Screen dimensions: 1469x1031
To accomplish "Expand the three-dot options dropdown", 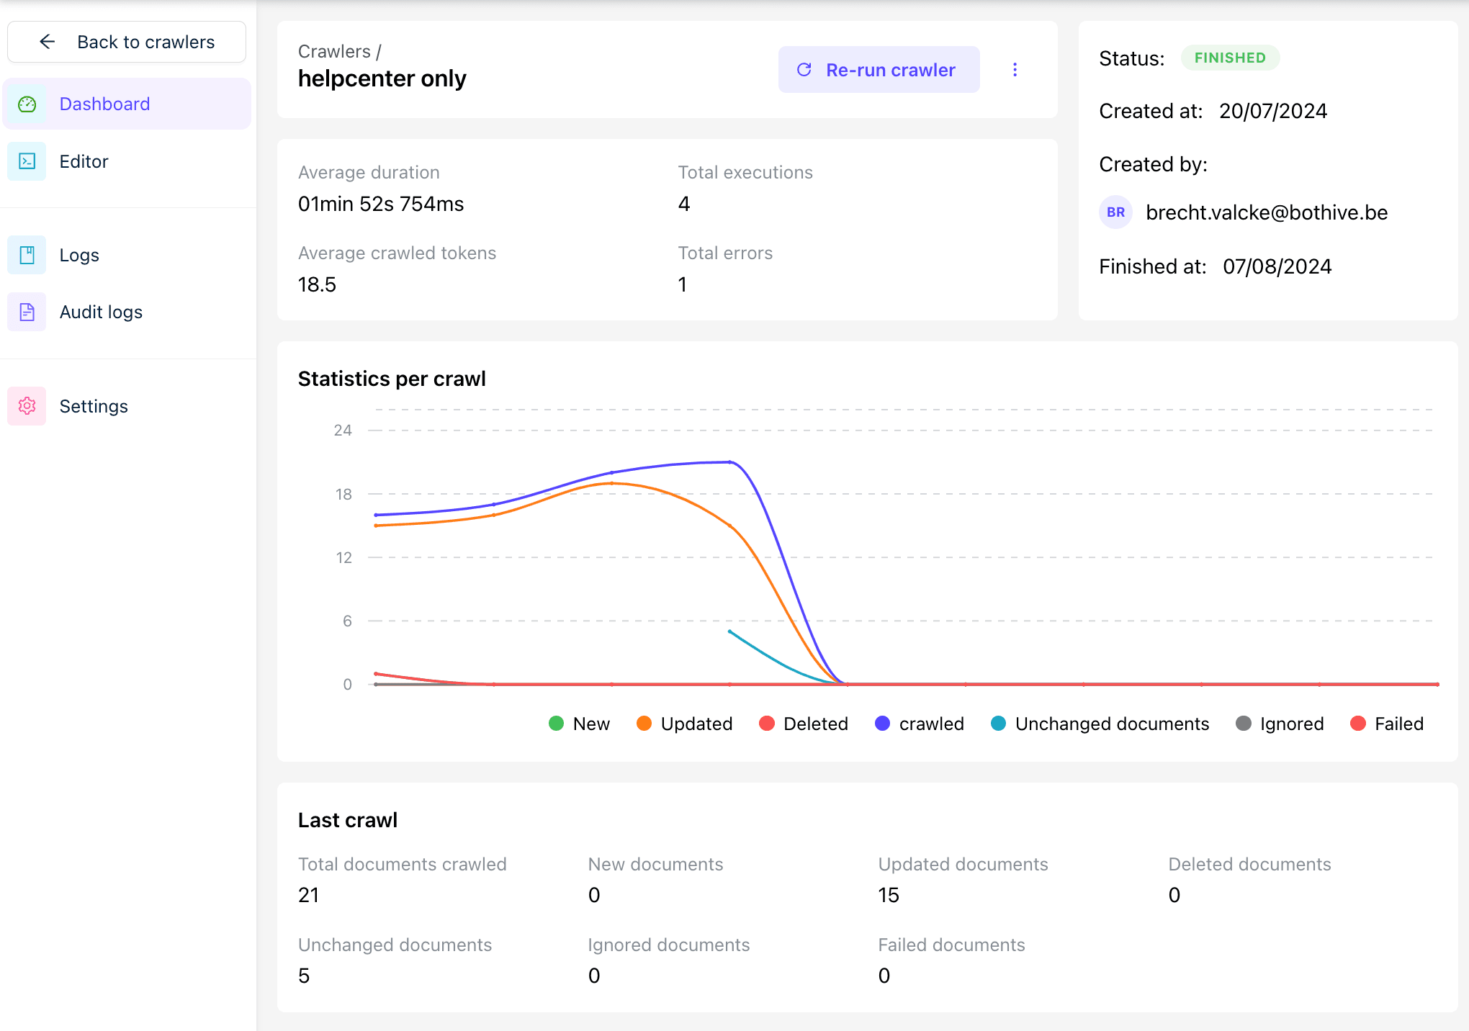I will [x=1014, y=71].
